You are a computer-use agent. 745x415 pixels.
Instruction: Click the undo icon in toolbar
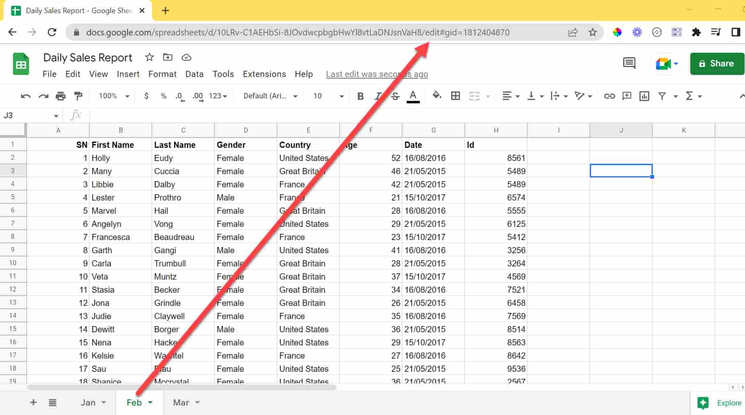pyautogui.click(x=26, y=96)
